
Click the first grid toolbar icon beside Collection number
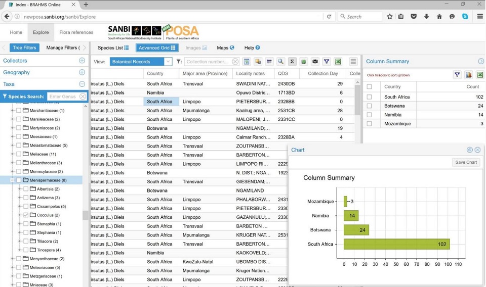(247, 62)
